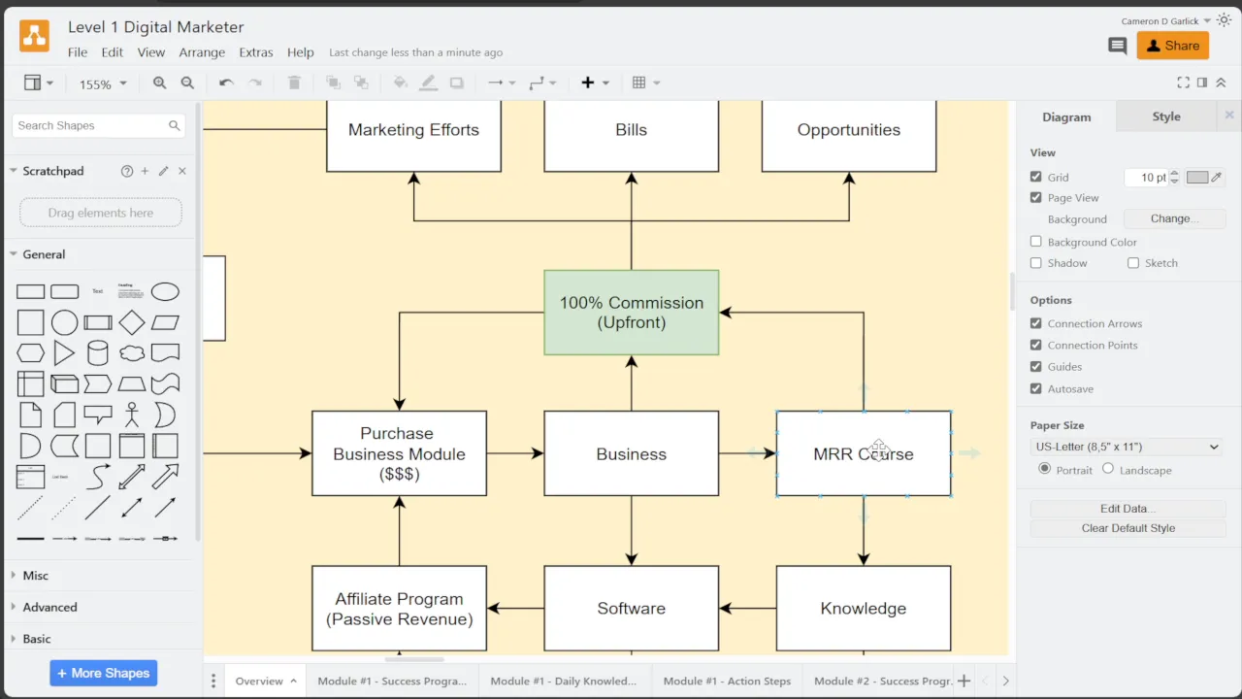Click the Redo arrow
Screen dimensions: 1242x699
[255, 83]
